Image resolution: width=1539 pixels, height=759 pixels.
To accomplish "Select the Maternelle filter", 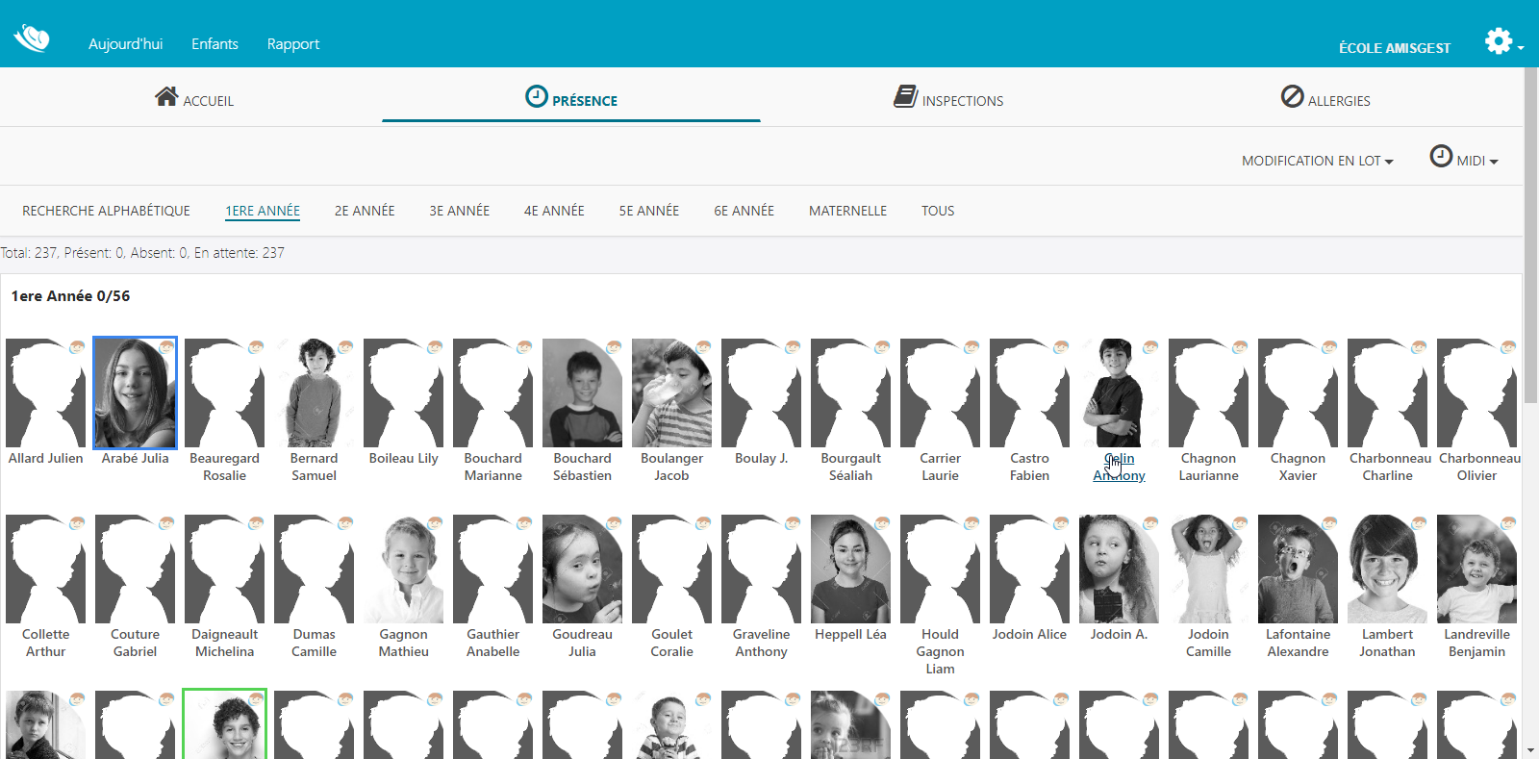I will click(x=847, y=211).
